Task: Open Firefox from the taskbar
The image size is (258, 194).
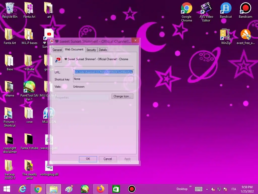Action: tap(101, 189)
